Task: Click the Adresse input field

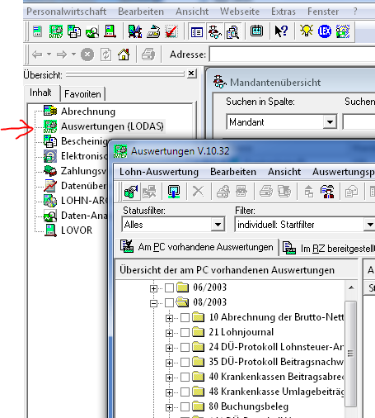Action: [292, 55]
